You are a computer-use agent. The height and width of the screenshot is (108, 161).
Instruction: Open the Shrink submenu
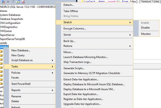coord(130,35)
